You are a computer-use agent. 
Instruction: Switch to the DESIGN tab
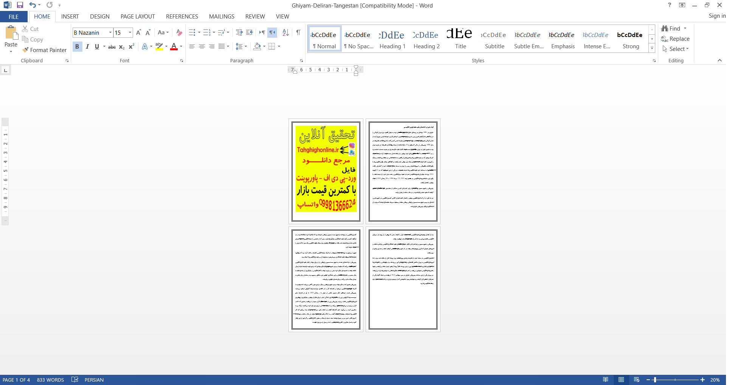point(100,17)
